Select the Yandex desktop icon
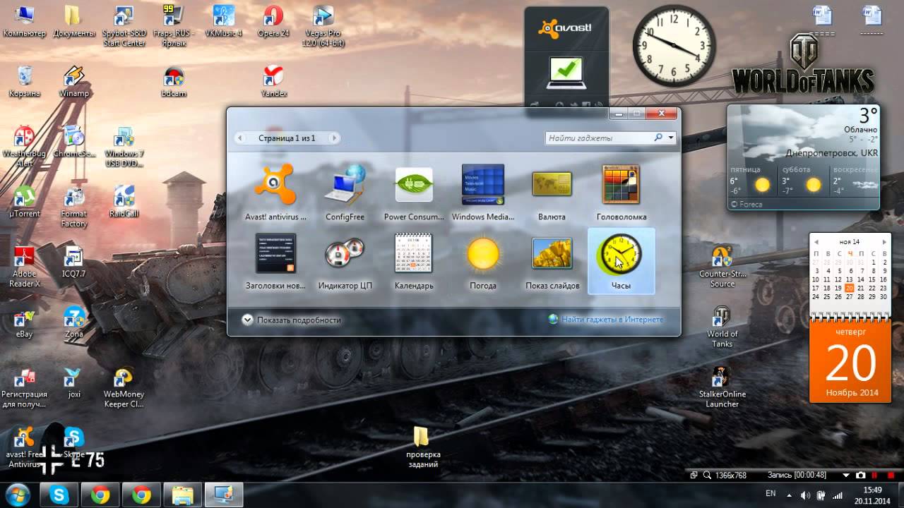The height and width of the screenshot is (508, 904). (x=273, y=81)
